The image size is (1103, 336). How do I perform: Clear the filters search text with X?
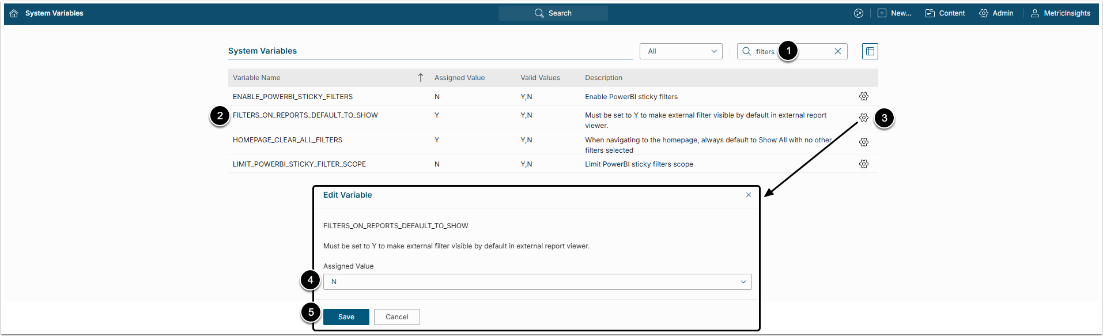(x=837, y=51)
